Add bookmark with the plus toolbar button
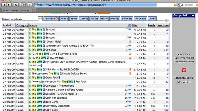 30,5
